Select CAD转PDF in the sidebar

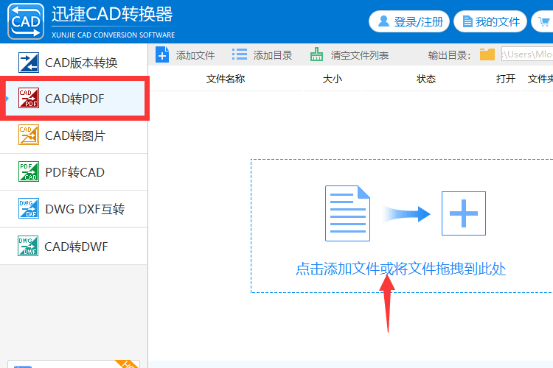(74, 99)
